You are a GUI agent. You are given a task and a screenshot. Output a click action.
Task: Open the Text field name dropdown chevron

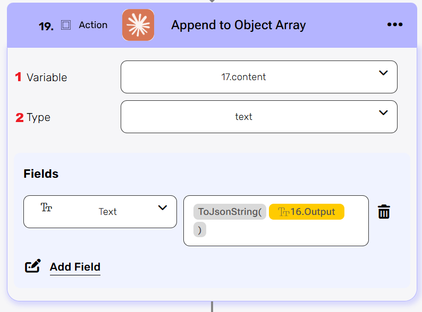[x=163, y=207]
